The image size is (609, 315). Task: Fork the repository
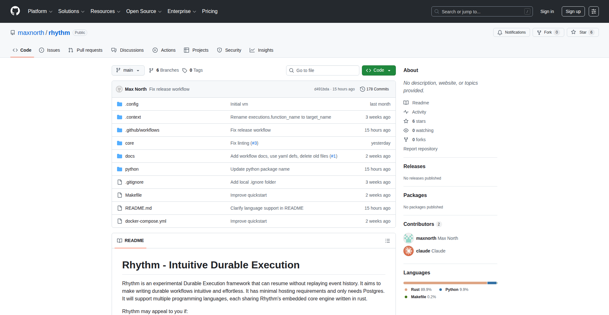pos(548,32)
